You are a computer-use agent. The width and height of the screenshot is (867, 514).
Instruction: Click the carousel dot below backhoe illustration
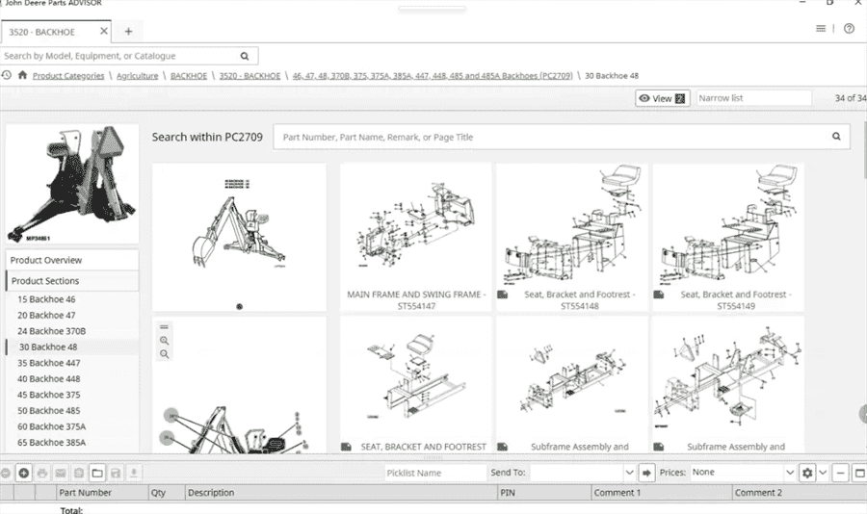[x=240, y=306]
